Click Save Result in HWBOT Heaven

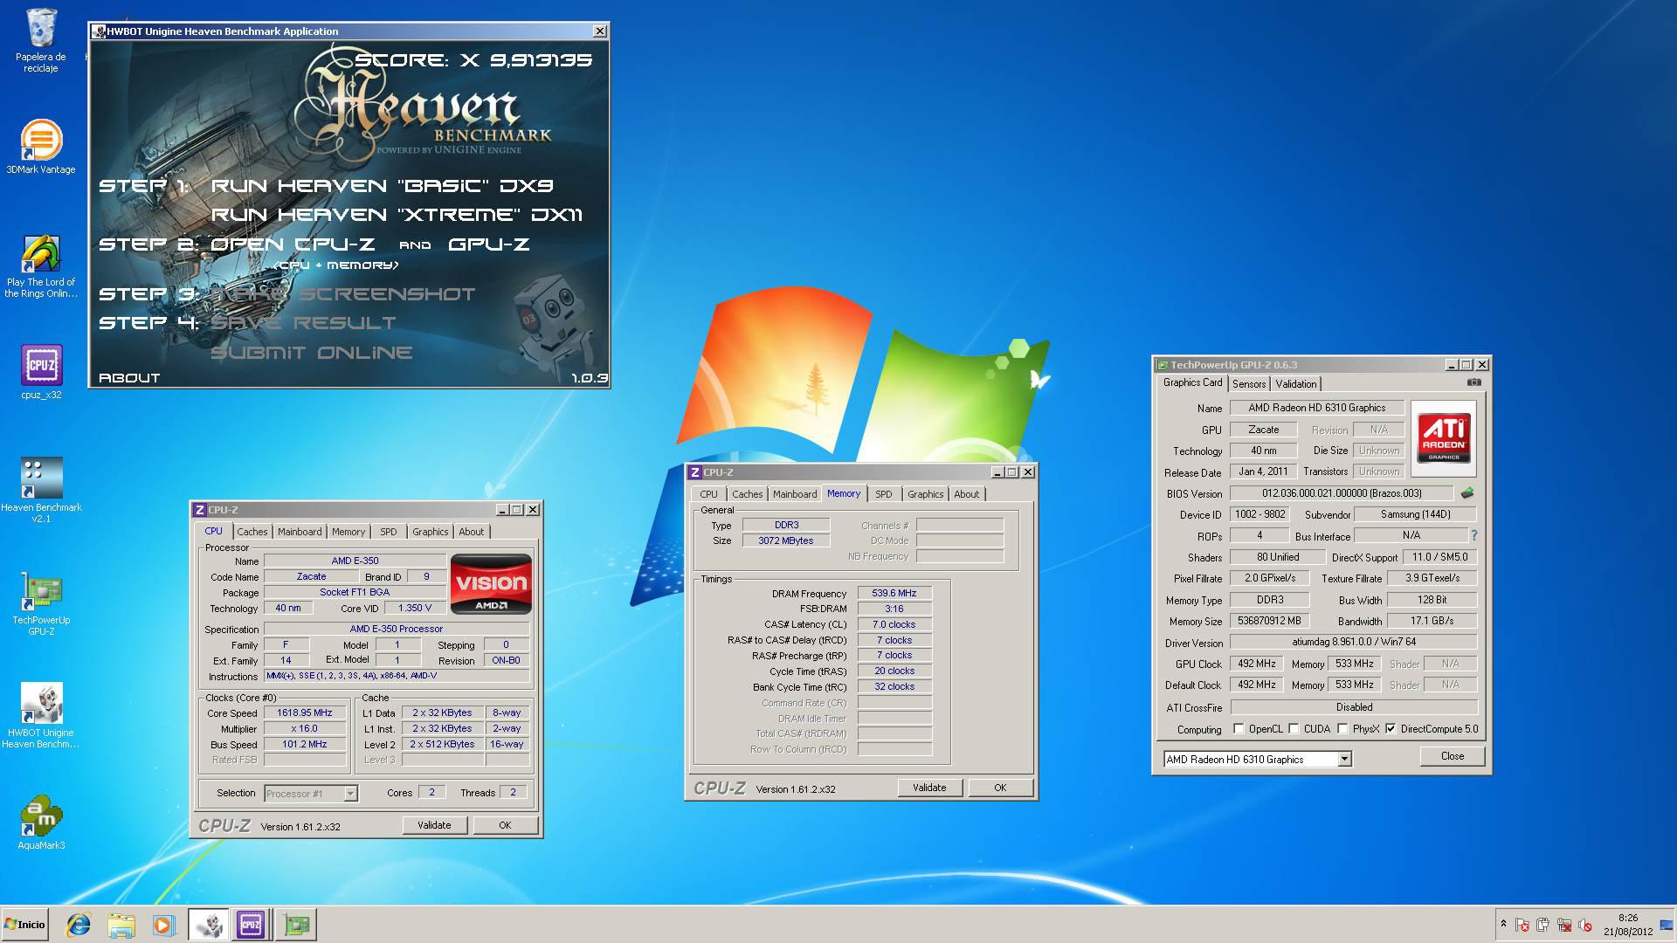[x=303, y=323]
